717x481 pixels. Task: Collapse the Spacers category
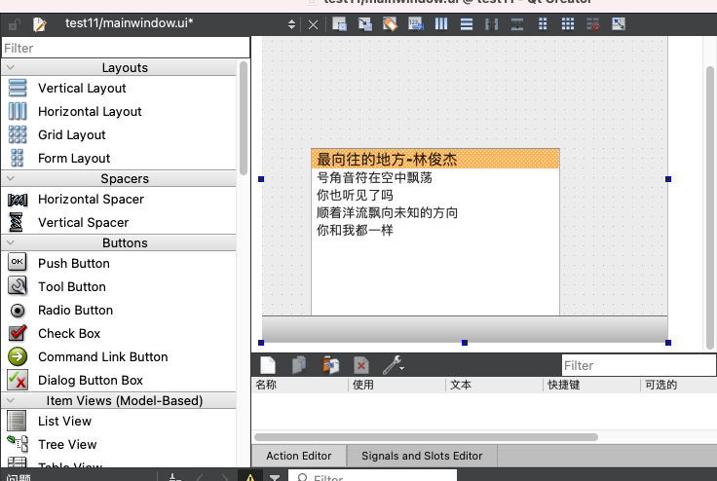pos(11,178)
